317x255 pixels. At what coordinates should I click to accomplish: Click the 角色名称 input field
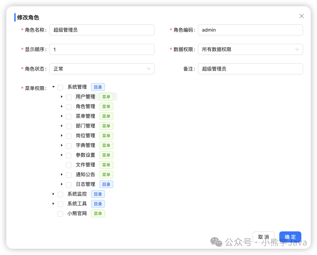102,30
